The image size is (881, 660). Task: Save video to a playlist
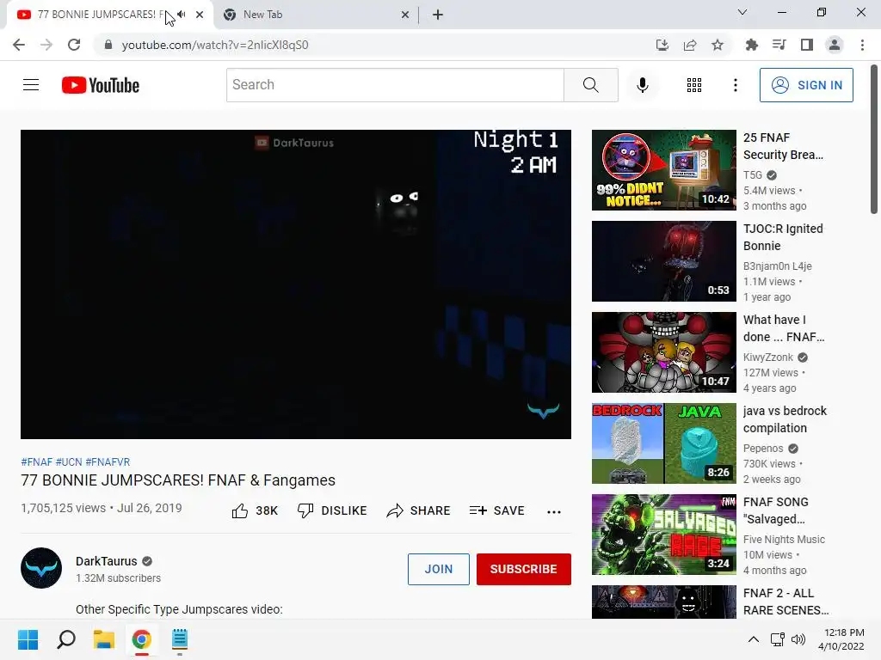click(497, 510)
